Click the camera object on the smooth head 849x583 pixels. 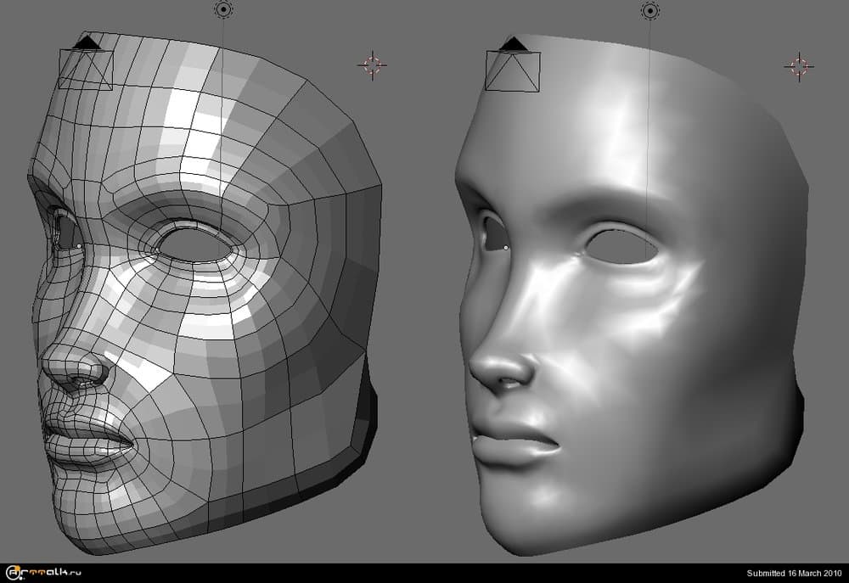click(513, 70)
